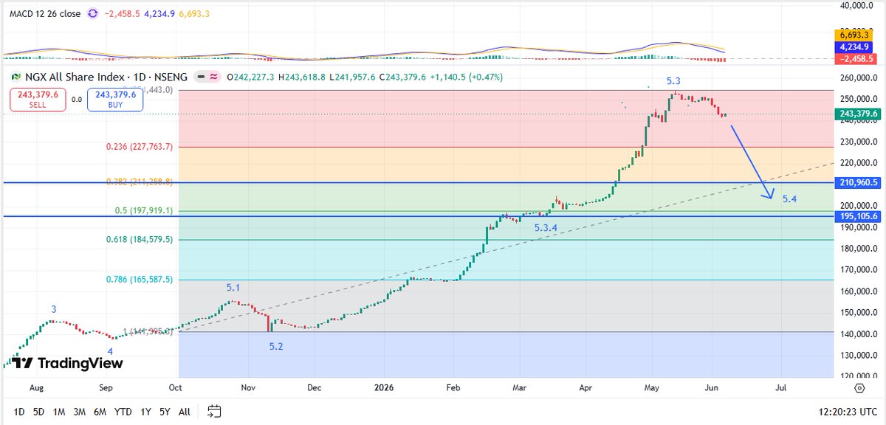Image resolution: width=886 pixels, height=425 pixels.
Task: Click the 260,000.0 price scale label
Action: pos(858,78)
